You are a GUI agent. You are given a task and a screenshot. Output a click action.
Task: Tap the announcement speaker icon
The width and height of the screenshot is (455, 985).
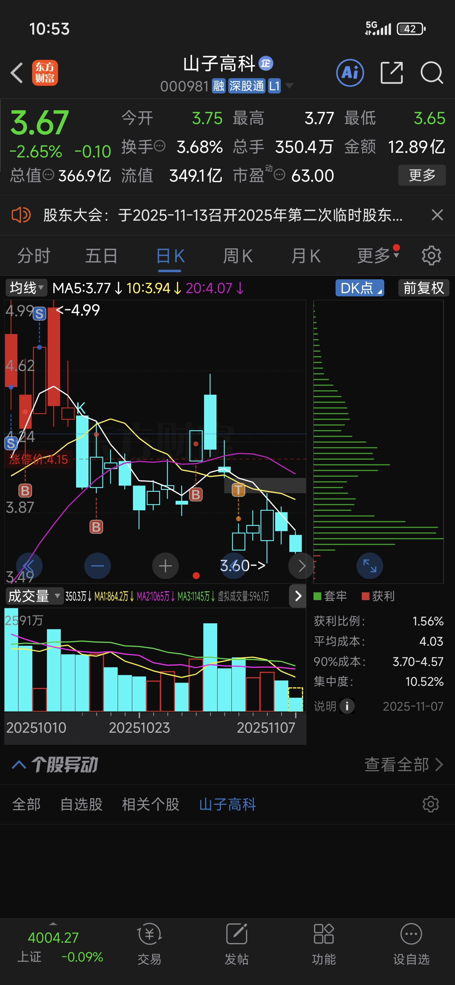pos(21,215)
